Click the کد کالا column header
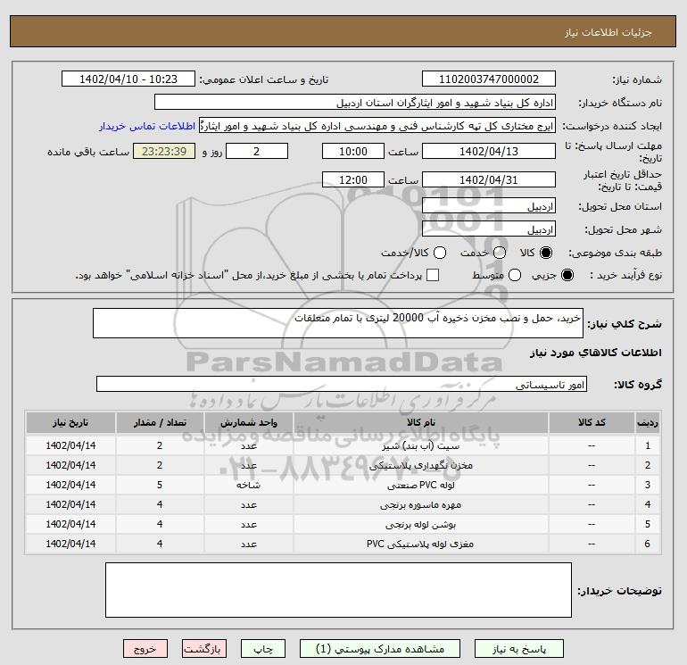The width and height of the screenshot is (687, 665). pos(592,422)
